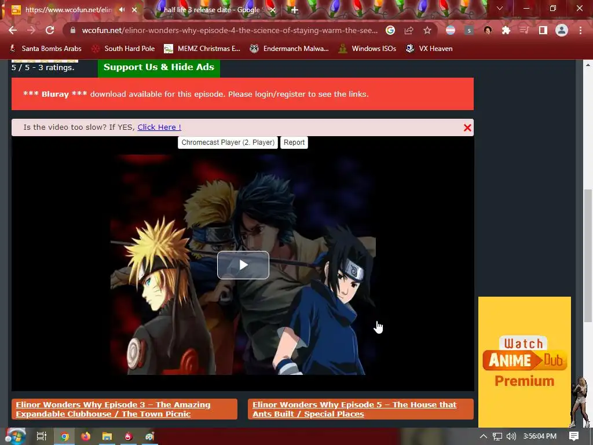
Task: Switch to the half life 3 release date tab
Action: click(212, 10)
